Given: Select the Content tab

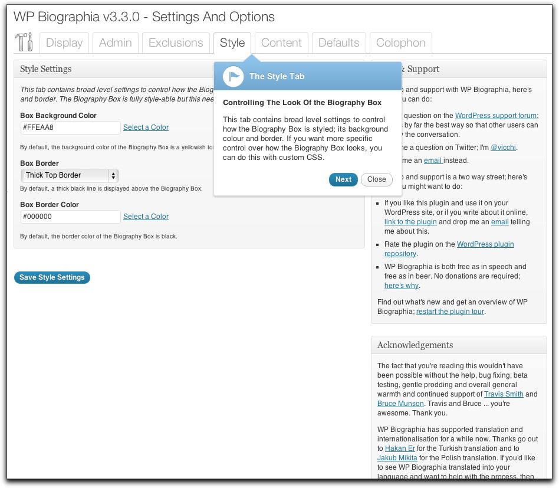Looking at the screenshot, I should coord(281,43).
